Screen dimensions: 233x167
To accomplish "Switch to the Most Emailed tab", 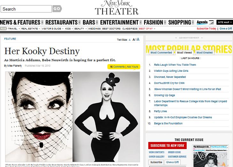I will coord(205,53).
